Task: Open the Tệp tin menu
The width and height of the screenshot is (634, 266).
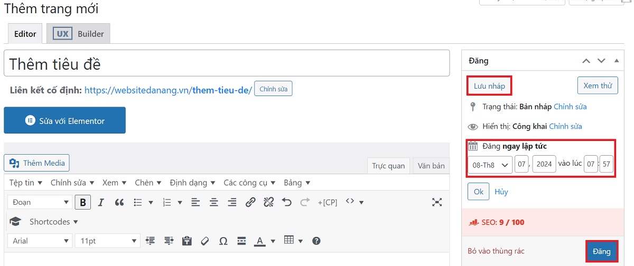Action: 25,183
